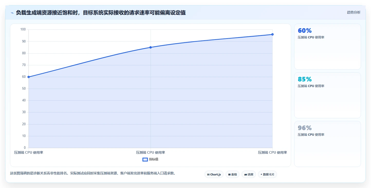Image resolution: width=371 pixels, height=188 pixels.
Task: Click the 85% value in the card
Action: 305,79
